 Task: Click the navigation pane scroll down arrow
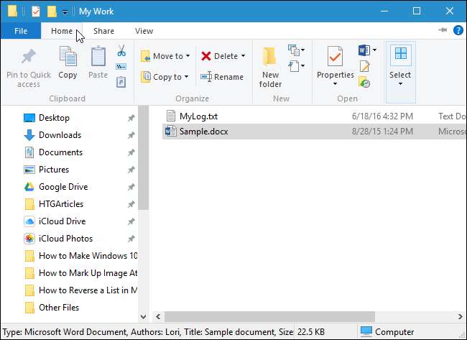(143, 316)
